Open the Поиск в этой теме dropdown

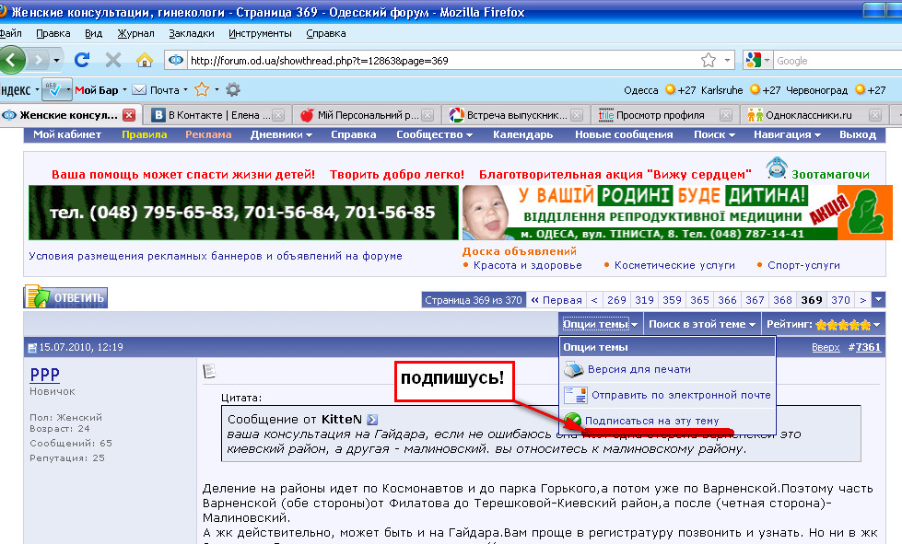pos(702,324)
